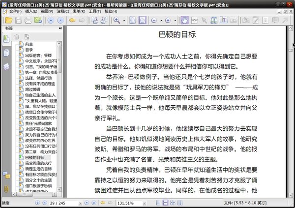Delete bookmark with the trash icon
Viewport: 295px width, 208px height.
point(17,37)
